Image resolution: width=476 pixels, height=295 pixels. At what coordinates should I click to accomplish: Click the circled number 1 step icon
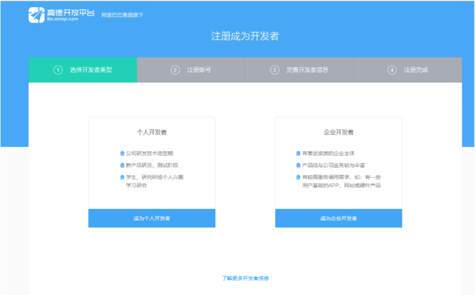click(58, 70)
